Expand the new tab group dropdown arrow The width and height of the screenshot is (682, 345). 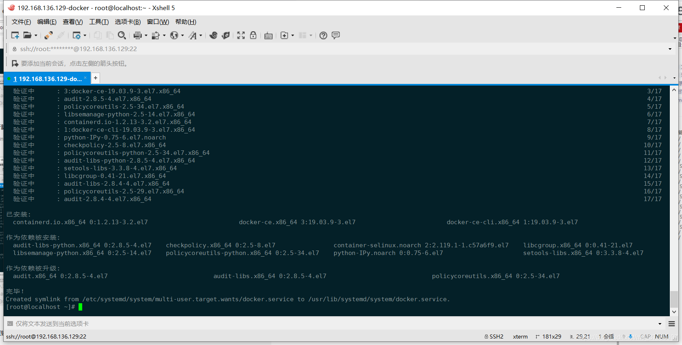click(x=292, y=36)
